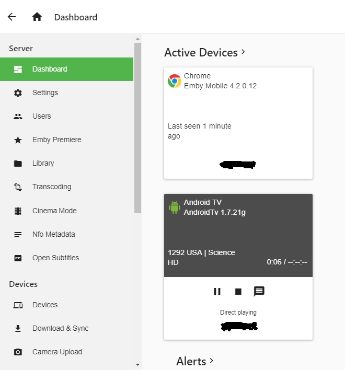Click the sidebar scrollbar thumb
The image size is (345, 370).
click(x=138, y=128)
